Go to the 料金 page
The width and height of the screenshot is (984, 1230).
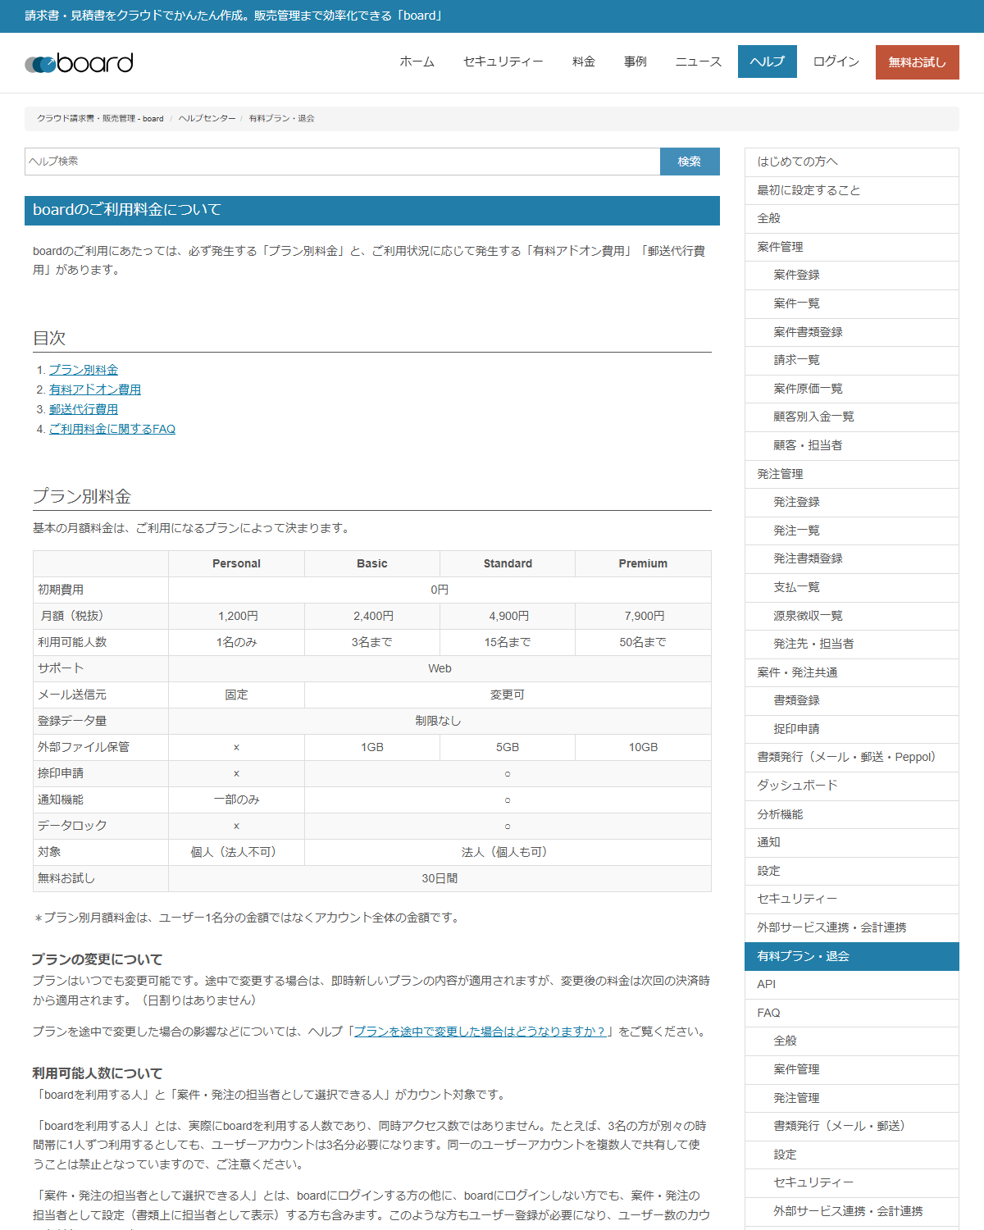click(583, 61)
